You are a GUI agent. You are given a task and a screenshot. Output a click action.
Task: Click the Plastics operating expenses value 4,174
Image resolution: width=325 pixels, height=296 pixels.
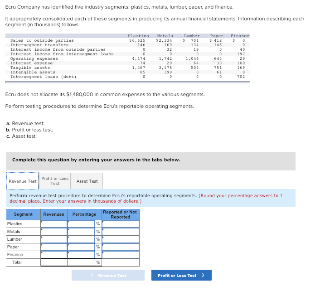(x=139, y=58)
